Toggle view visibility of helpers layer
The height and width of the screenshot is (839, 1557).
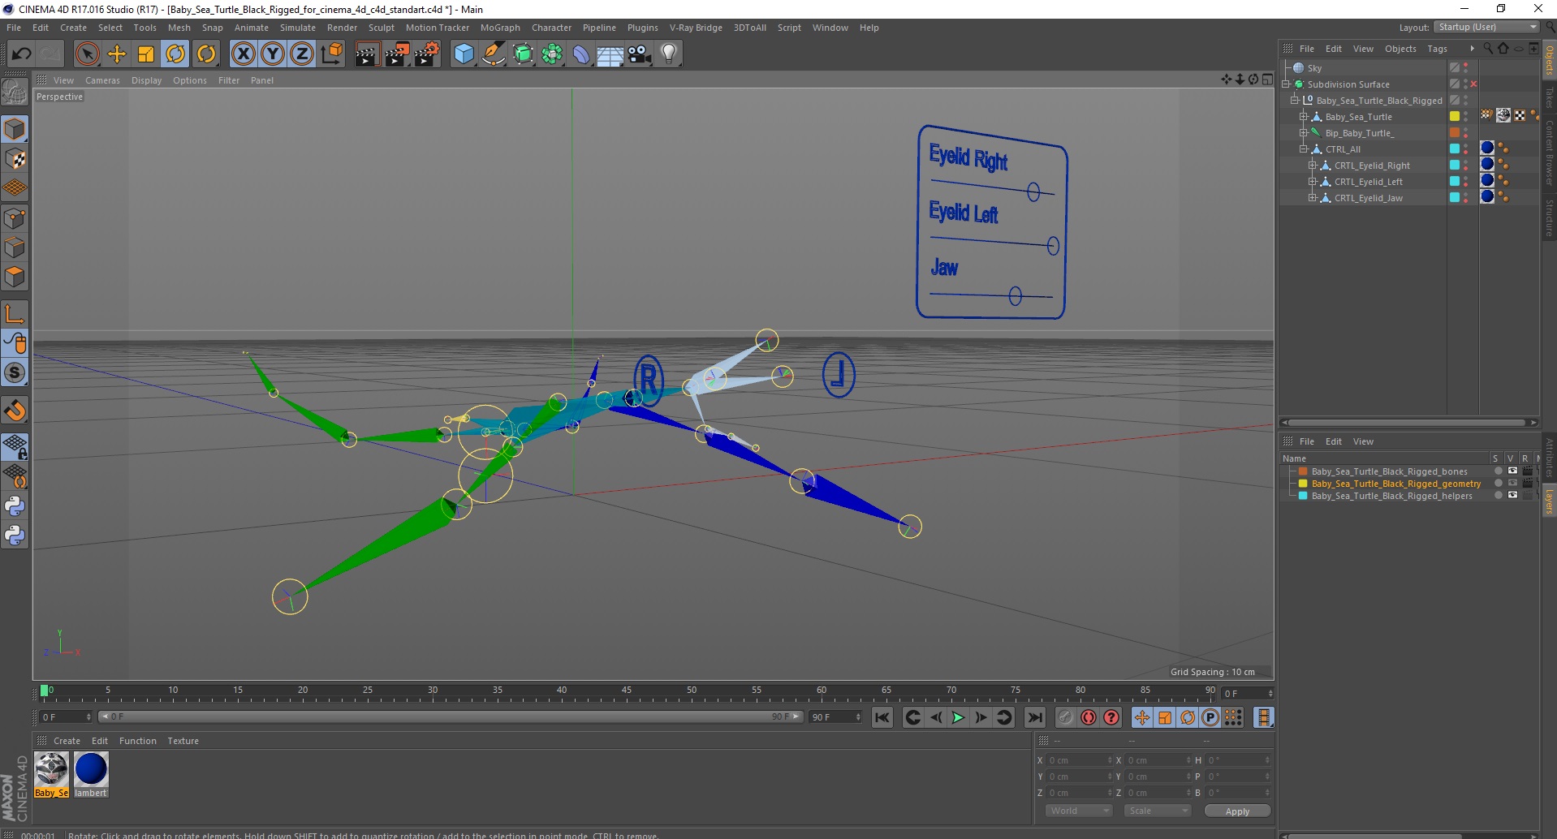(x=1512, y=496)
